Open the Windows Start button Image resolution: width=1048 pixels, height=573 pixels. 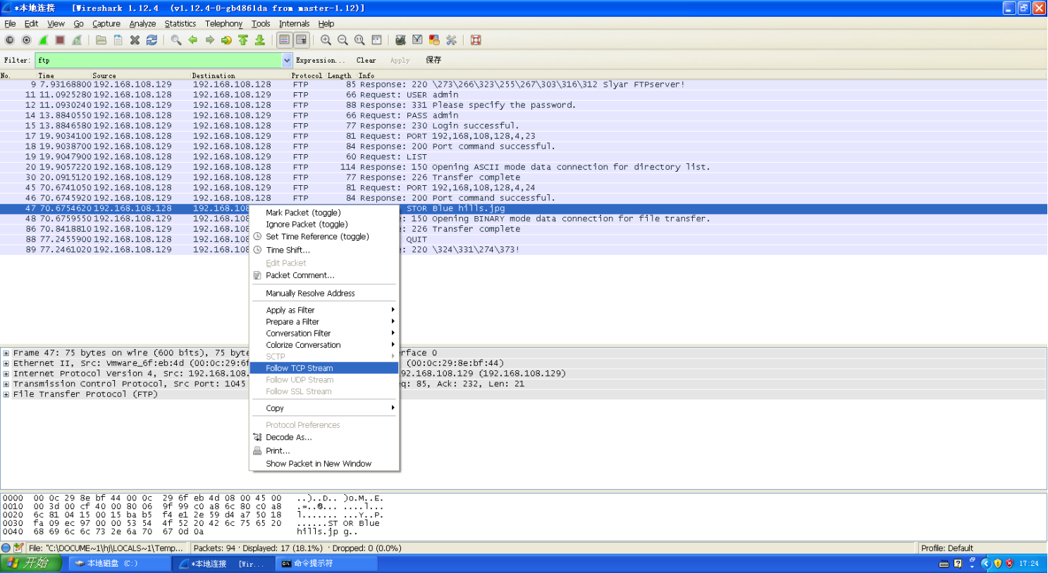coord(31,563)
